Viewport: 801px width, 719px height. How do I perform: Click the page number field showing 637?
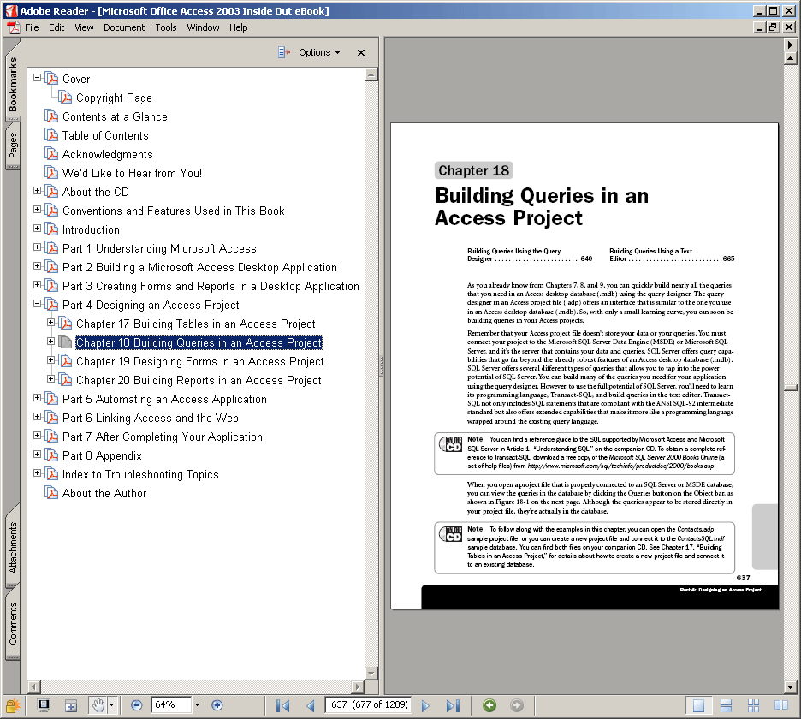tap(369, 705)
